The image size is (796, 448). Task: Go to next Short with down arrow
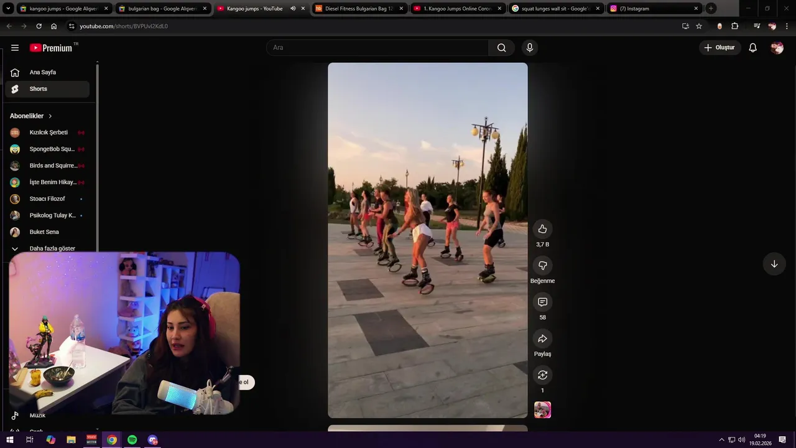774,264
